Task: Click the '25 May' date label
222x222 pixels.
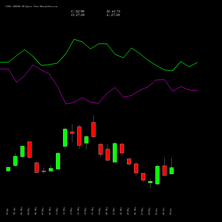Action: pyautogui.click(x=128, y=211)
